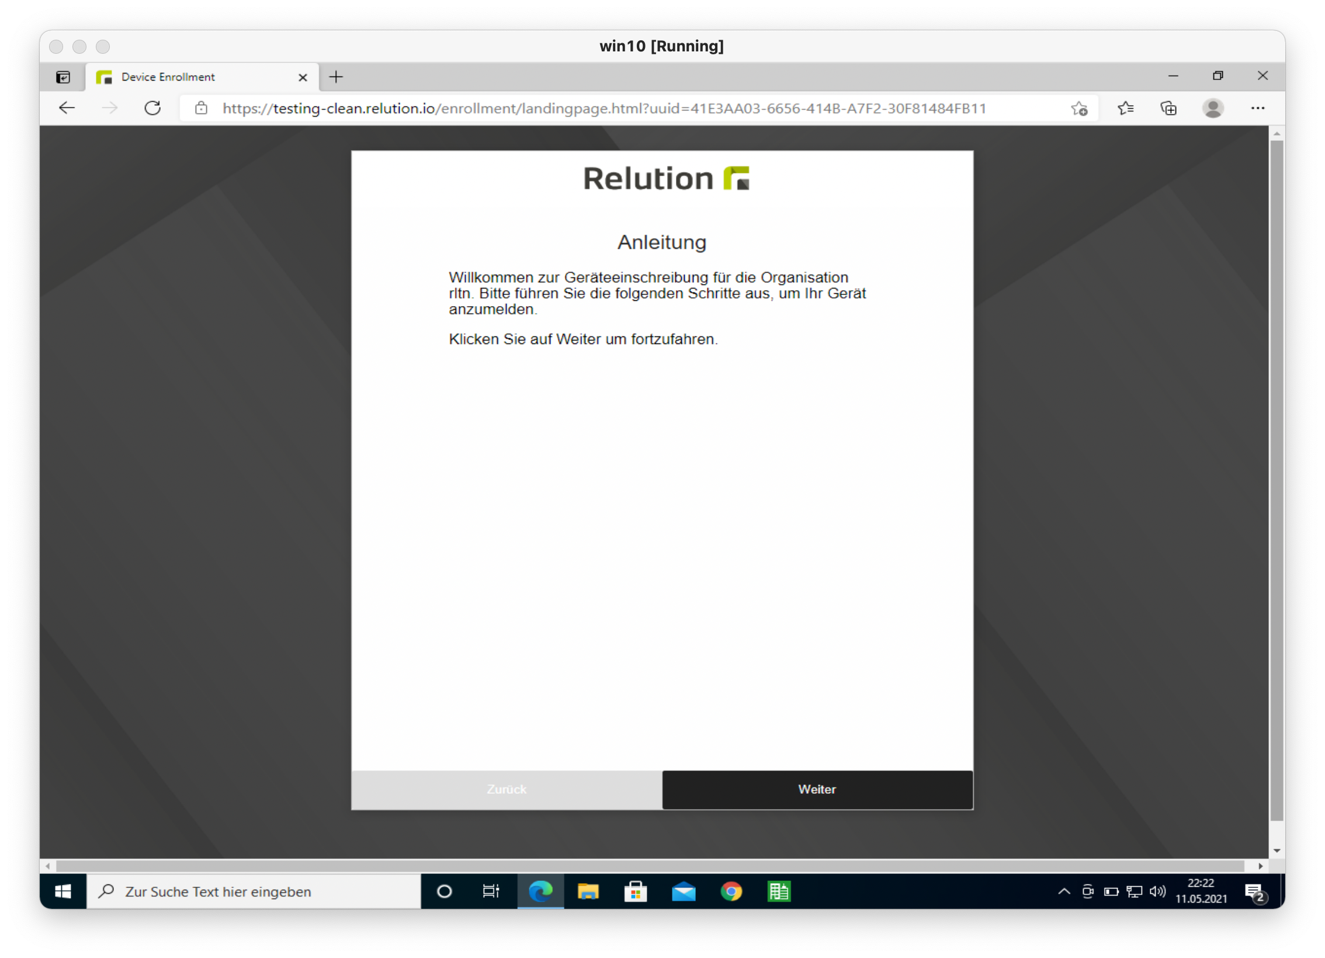Click the Anleitung heading

662,242
